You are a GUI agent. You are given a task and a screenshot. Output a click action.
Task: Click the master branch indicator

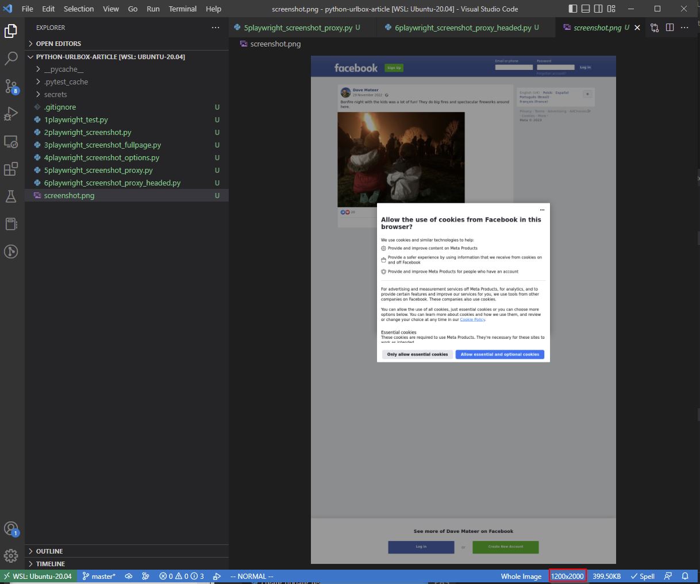coord(99,576)
